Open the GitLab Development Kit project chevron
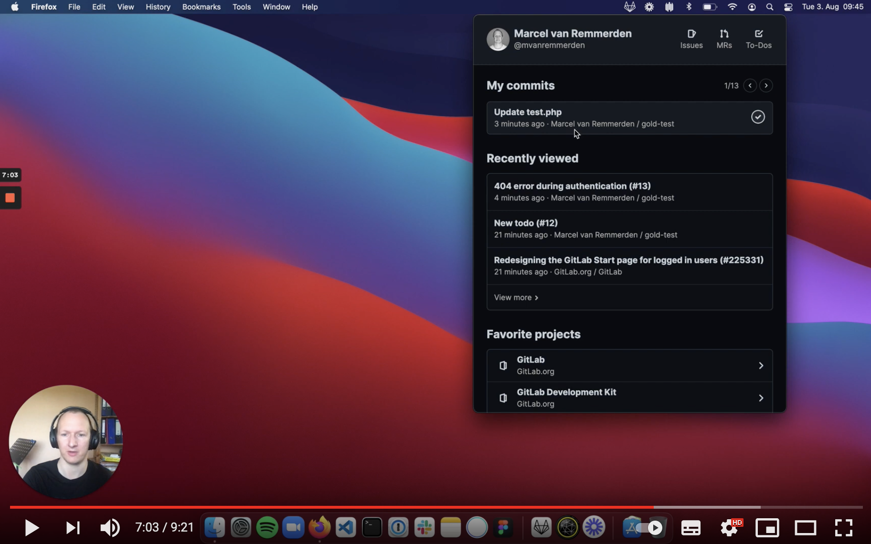Screen dimensions: 871x544 (x=761, y=398)
